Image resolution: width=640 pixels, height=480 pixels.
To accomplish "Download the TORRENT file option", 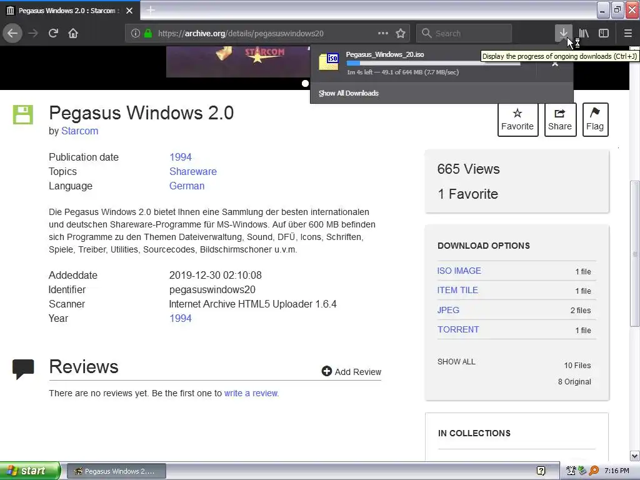I will (x=458, y=329).
